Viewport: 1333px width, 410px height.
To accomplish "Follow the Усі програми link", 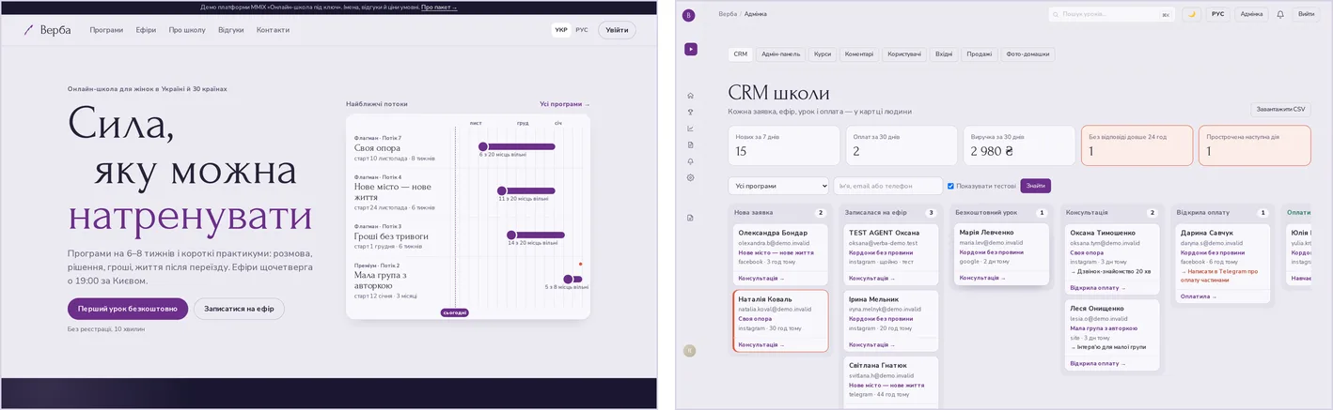I will pos(565,104).
